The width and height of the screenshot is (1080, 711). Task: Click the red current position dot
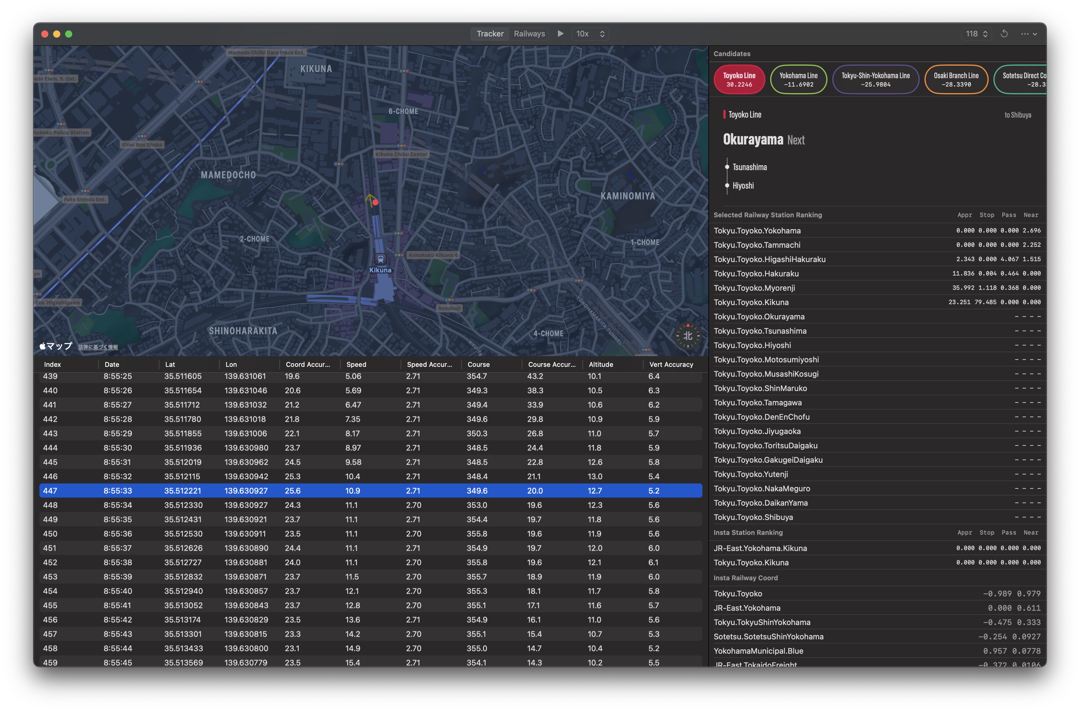pos(375,202)
